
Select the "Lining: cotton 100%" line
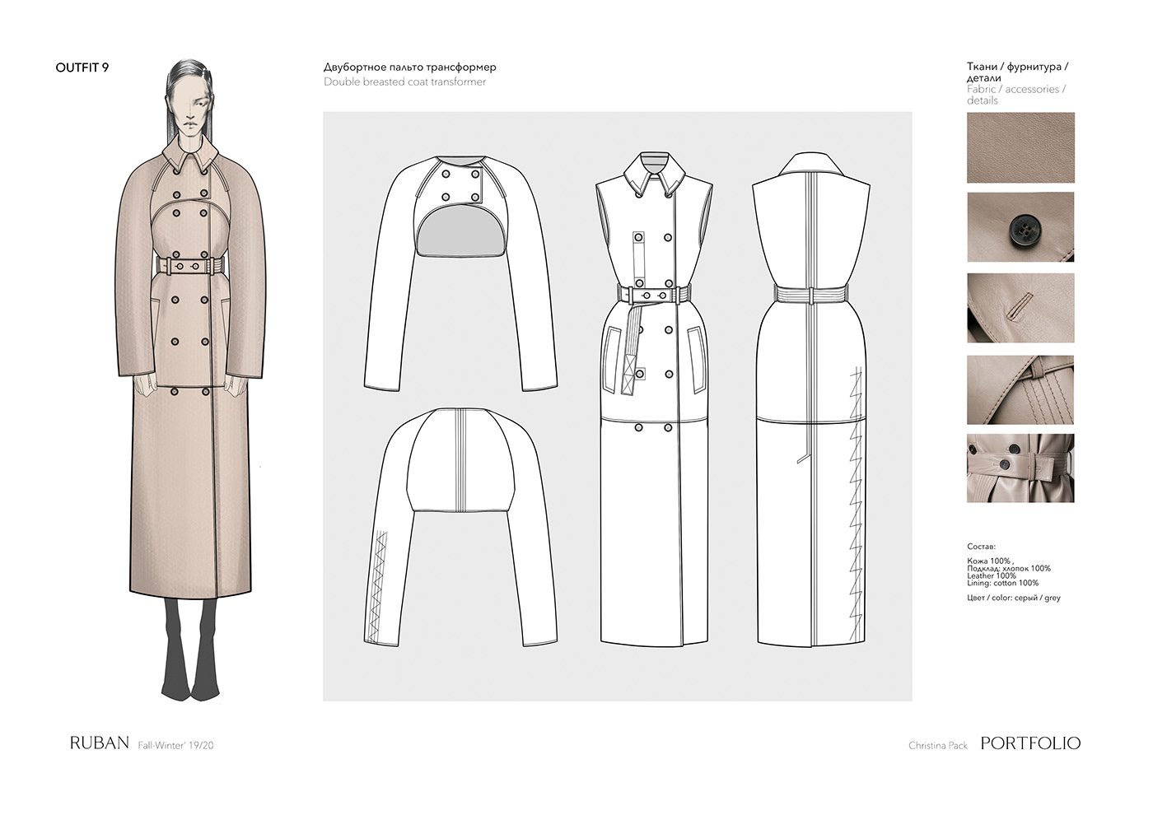click(1003, 583)
